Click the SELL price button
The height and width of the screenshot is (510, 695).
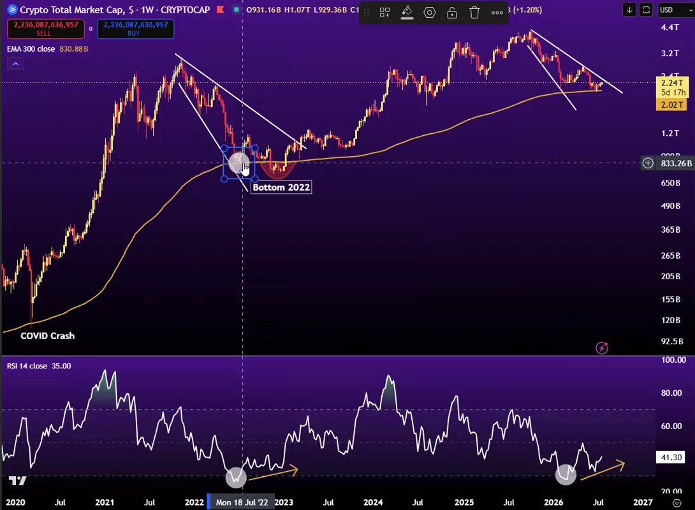pyautogui.click(x=46, y=29)
